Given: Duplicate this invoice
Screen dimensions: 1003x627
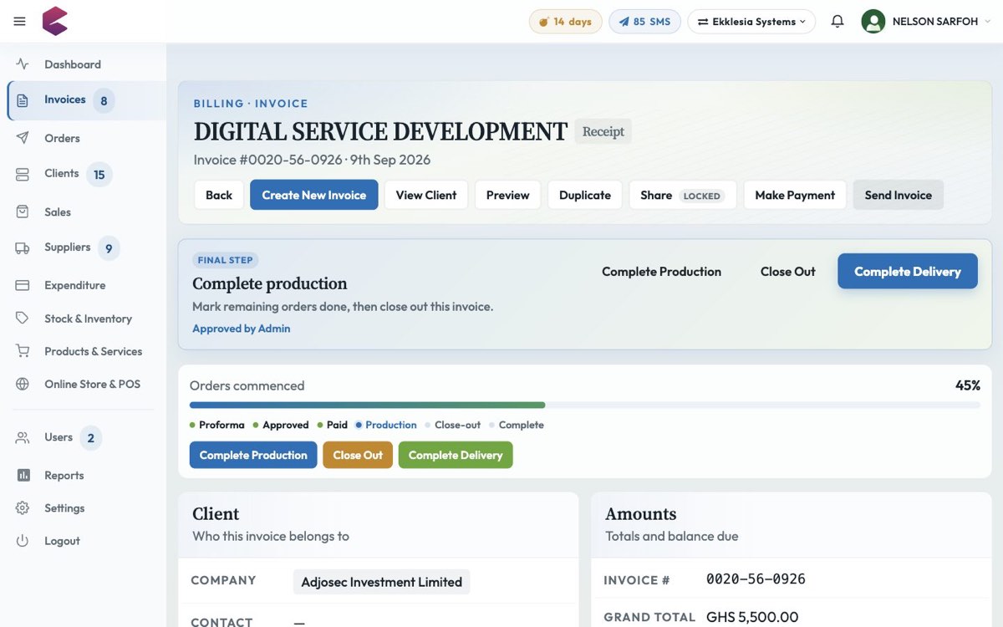Looking at the screenshot, I should tap(585, 195).
